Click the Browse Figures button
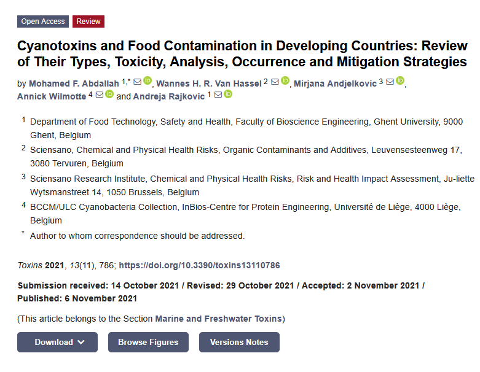Image resolution: width=480 pixels, height=372 pixels. tap(148, 343)
